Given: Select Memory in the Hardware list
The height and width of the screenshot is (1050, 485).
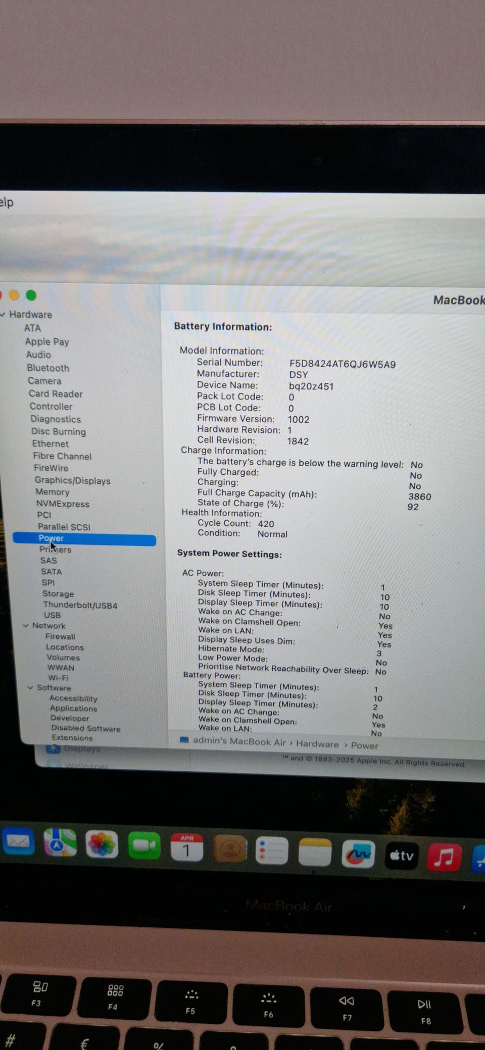Looking at the screenshot, I should click(x=53, y=491).
